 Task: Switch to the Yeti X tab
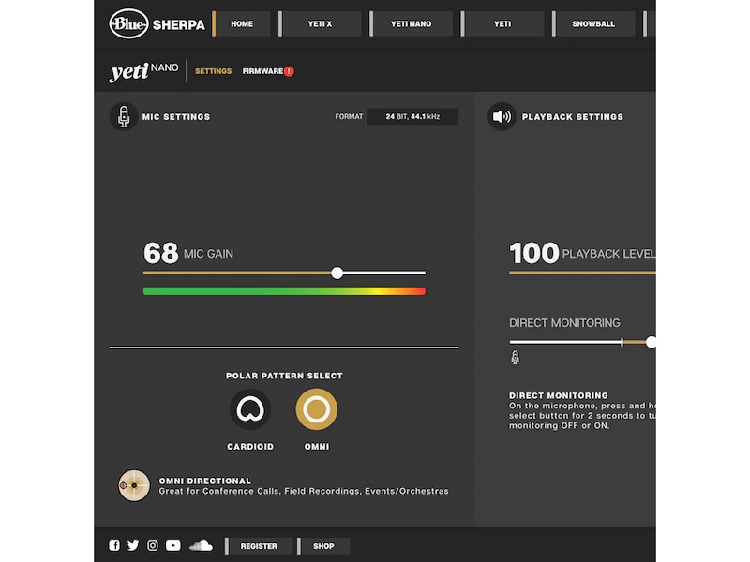[321, 24]
